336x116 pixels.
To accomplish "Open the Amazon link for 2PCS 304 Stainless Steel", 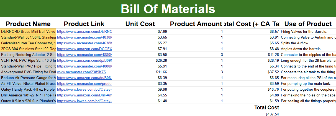I will tap(84, 49).
